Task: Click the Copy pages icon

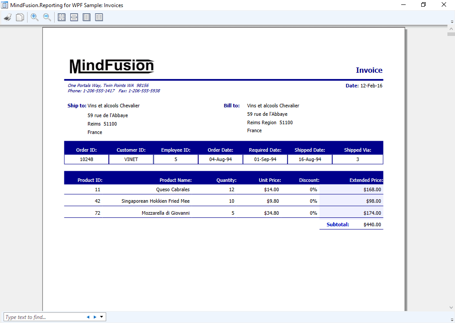Action: pos(20,17)
